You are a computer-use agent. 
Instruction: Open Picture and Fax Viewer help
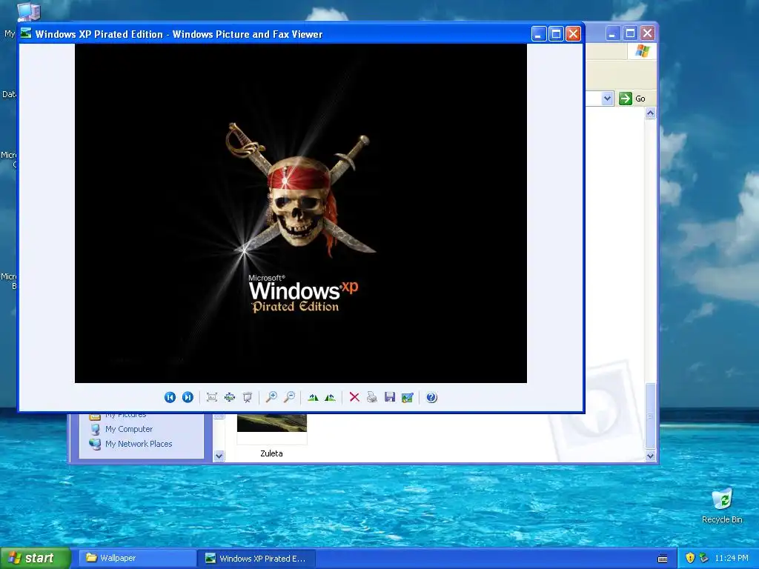tap(431, 397)
